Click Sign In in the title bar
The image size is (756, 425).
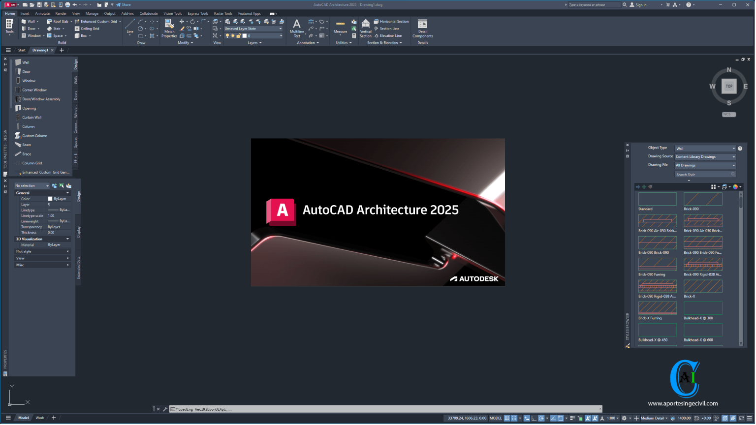[x=641, y=4]
